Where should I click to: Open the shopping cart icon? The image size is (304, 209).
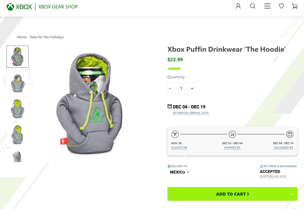pos(295,6)
